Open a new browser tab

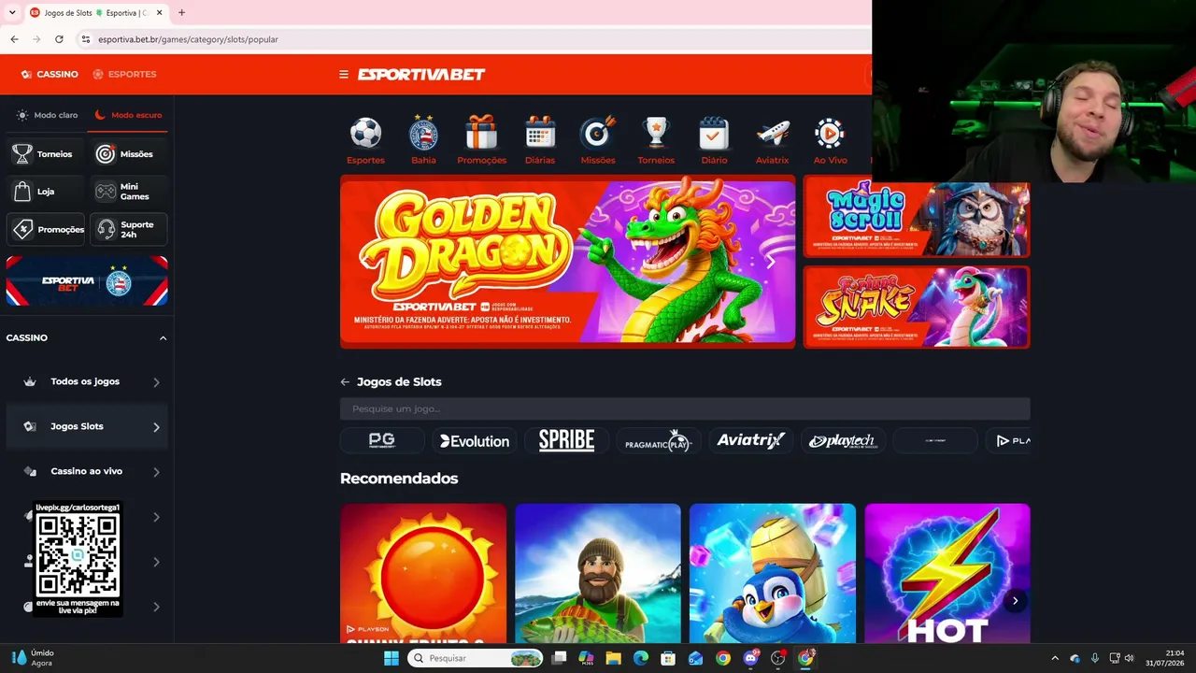click(x=181, y=13)
